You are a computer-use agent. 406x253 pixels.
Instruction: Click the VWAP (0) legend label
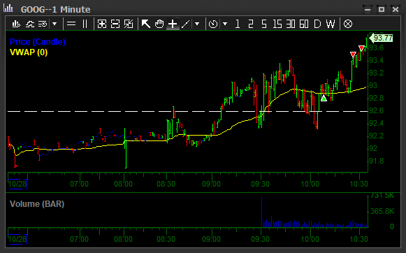[29, 52]
